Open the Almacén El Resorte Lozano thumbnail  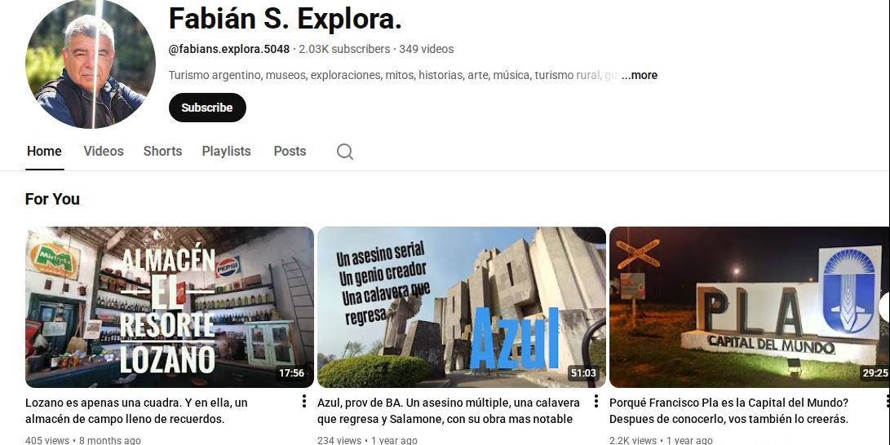[169, 307]
